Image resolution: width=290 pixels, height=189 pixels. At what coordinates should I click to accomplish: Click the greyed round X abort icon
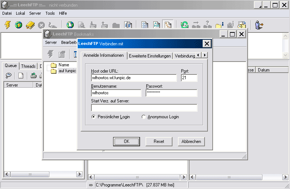point(41,25)
